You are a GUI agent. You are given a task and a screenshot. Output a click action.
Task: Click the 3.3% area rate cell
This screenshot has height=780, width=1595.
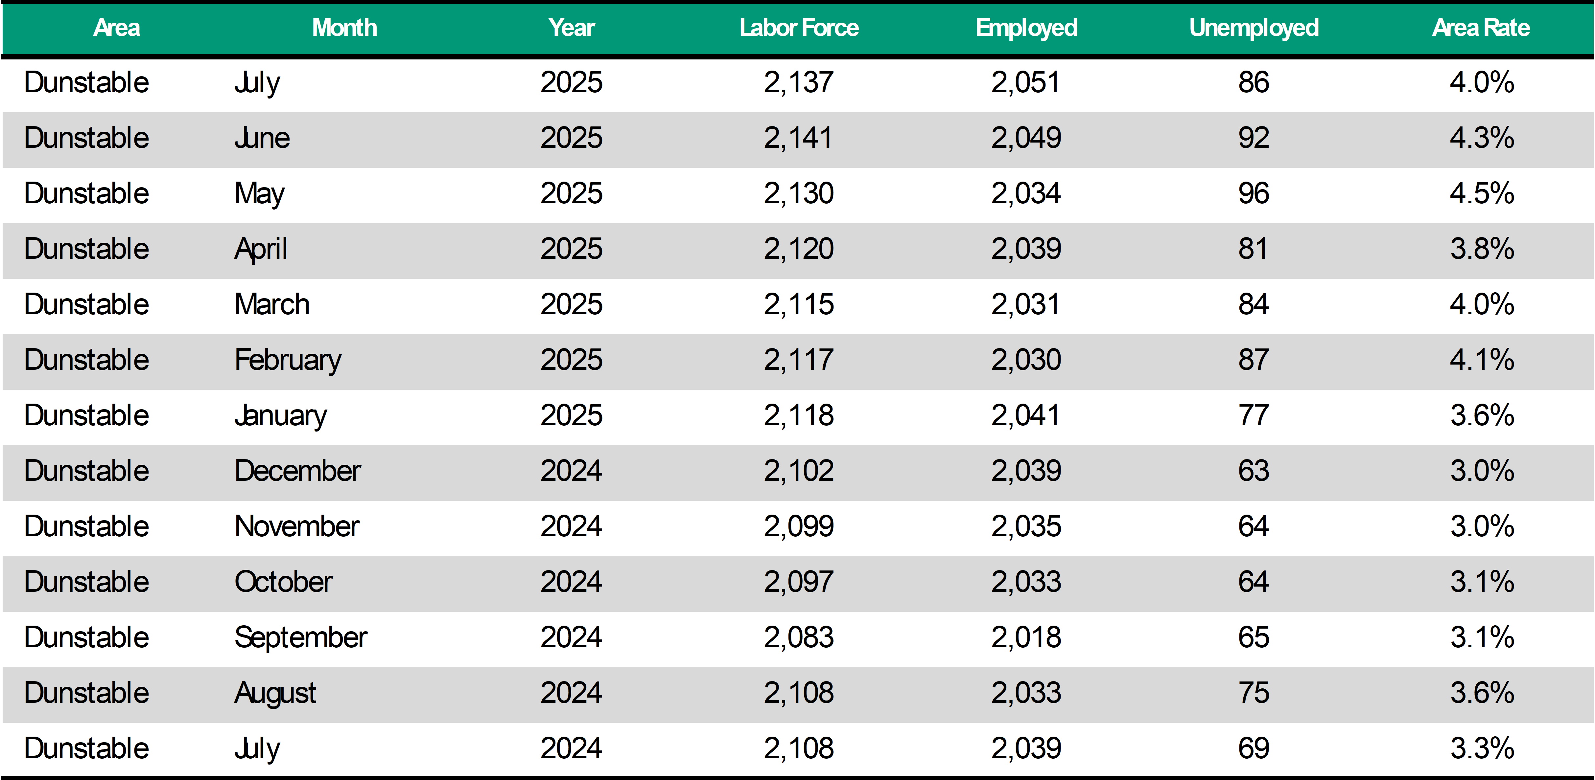(x=1482, y=748)
